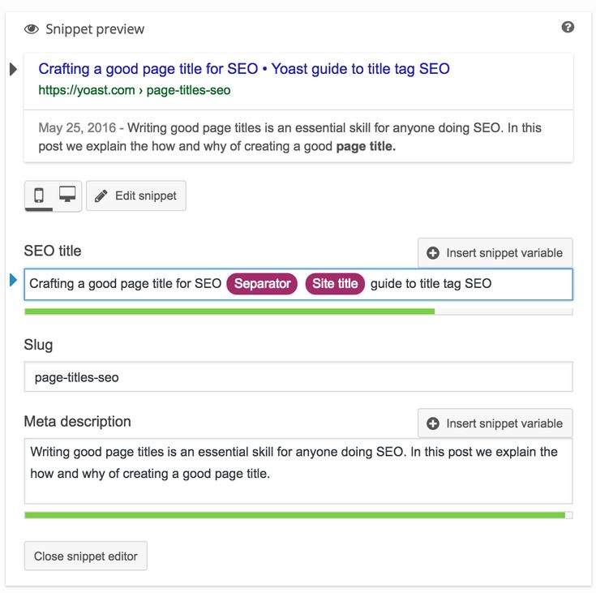Open the blue preview title link

244,69
